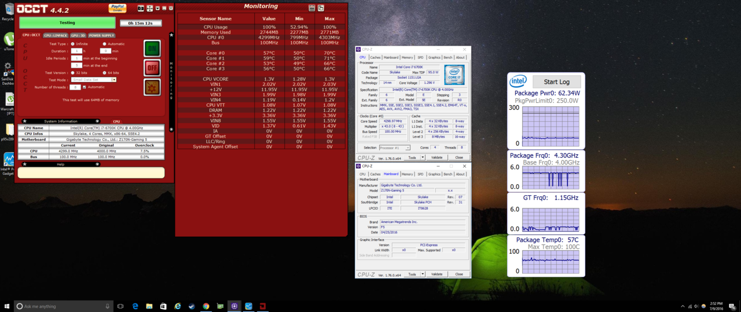Screen dimensions: 741x312
Task: Click the Duration hours input field
Action: point(76,51)
